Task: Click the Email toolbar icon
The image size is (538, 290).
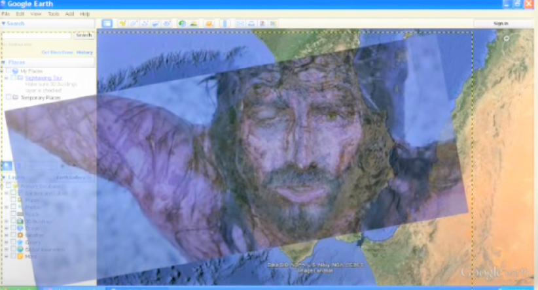Action: coord(240,24)
